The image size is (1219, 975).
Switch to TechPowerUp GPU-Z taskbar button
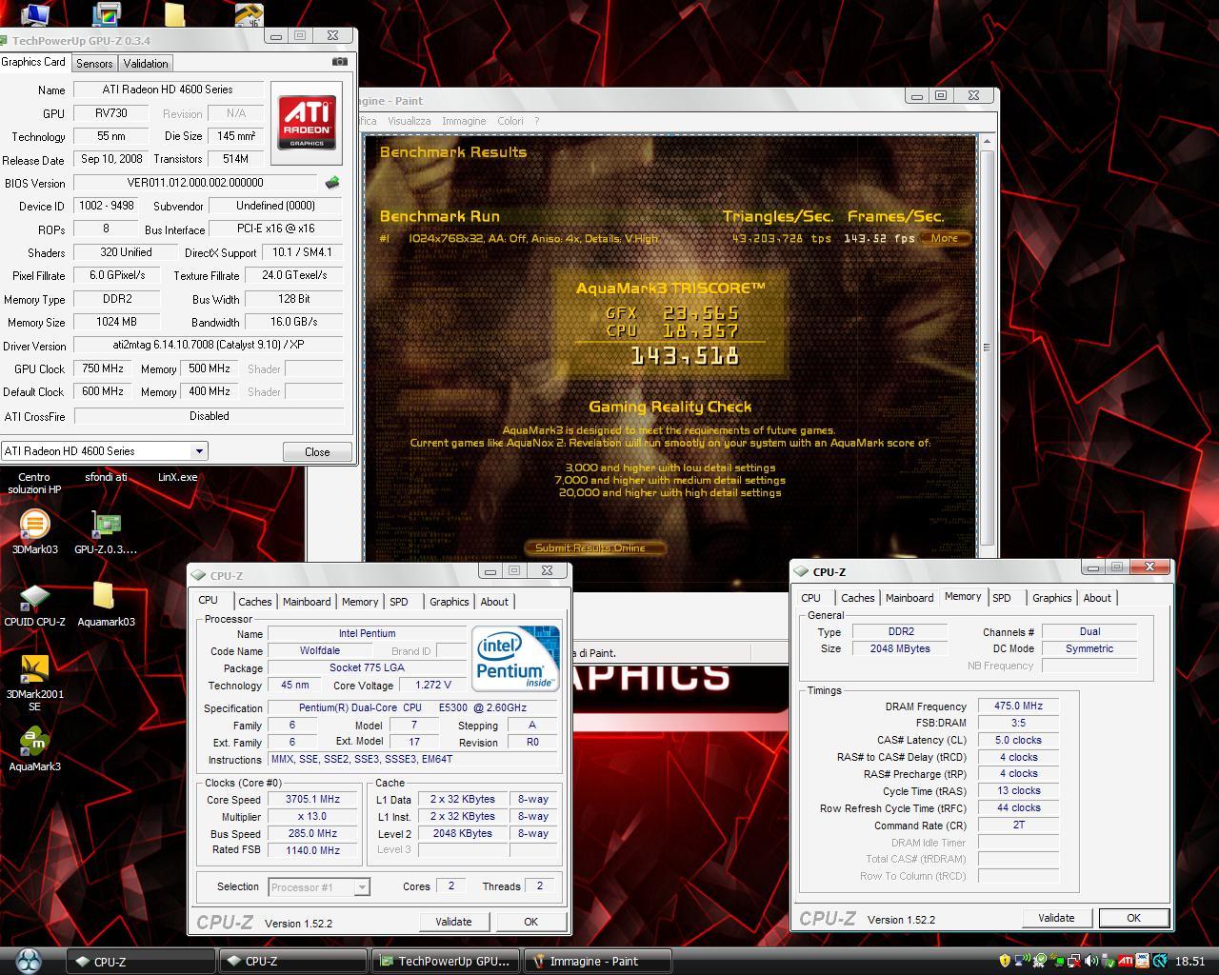tap(447, 961)
